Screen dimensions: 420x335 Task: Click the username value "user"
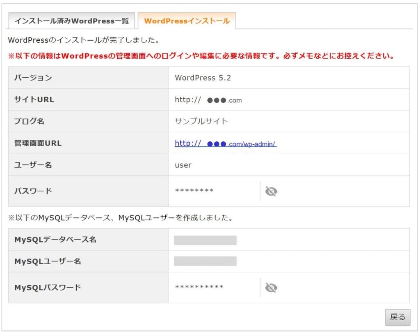click(183, 165)
